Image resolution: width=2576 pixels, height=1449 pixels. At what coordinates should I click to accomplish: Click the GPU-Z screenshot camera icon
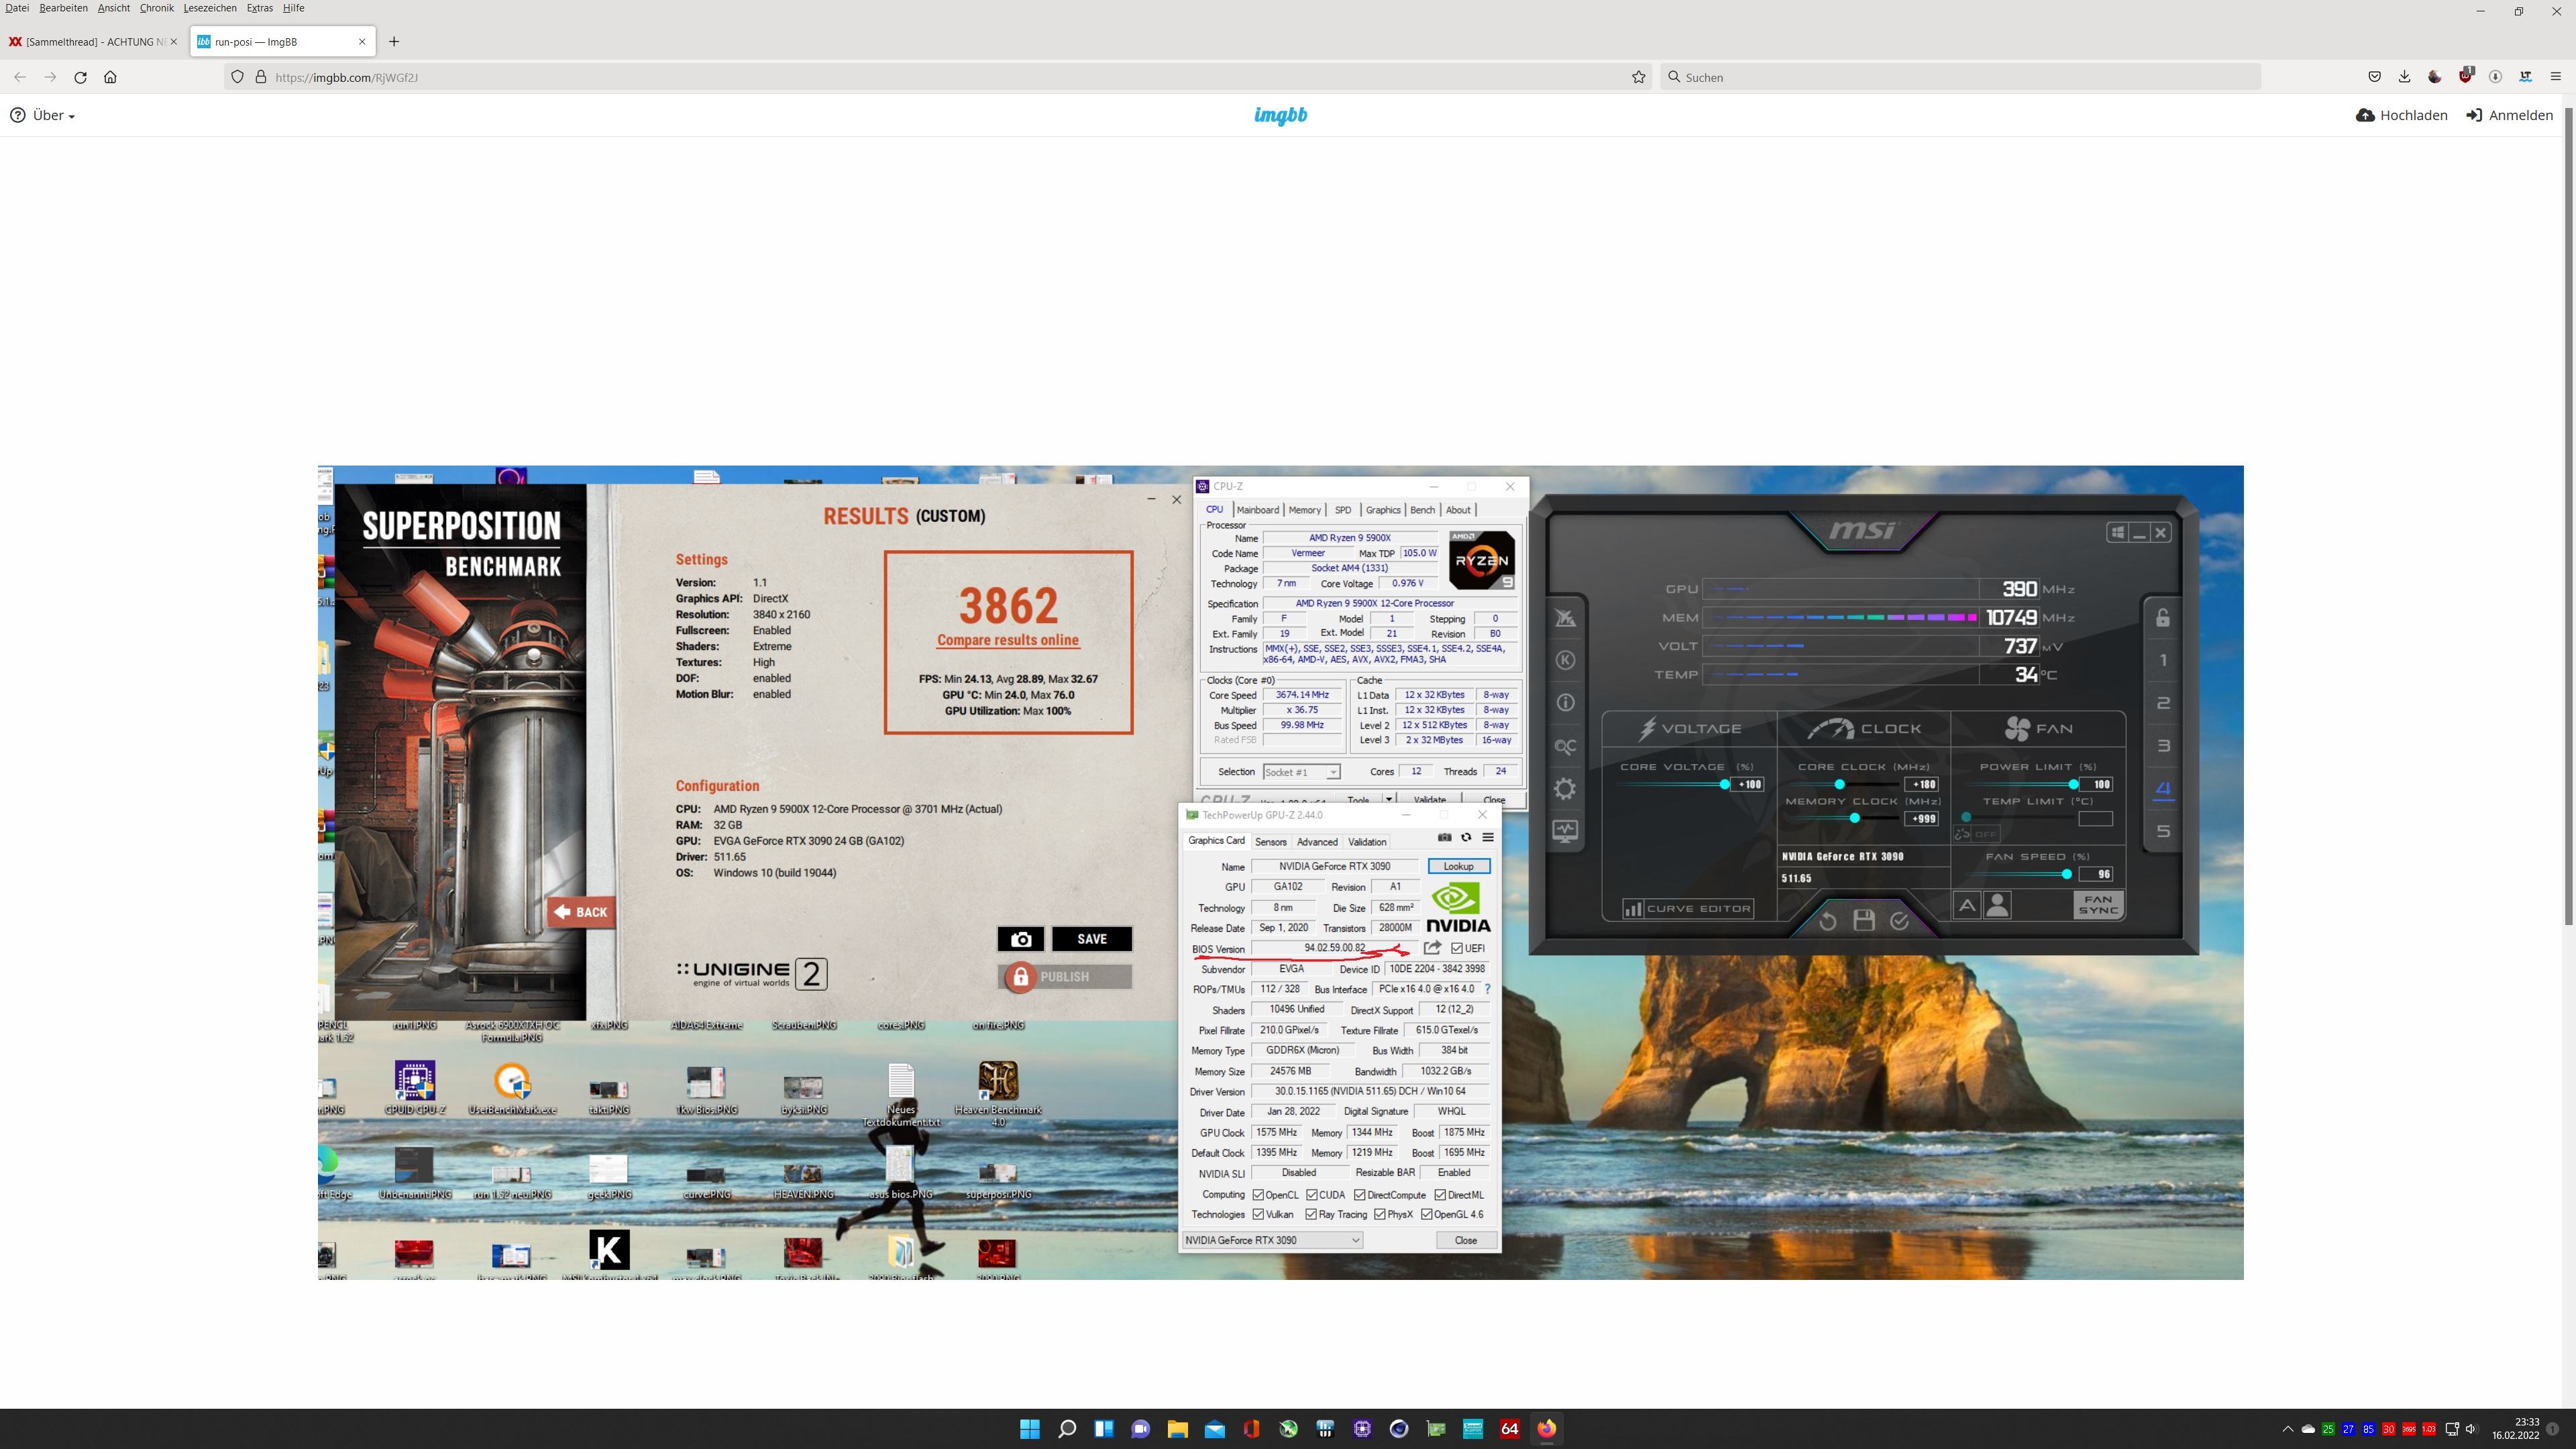click(x=1444, y=838)
